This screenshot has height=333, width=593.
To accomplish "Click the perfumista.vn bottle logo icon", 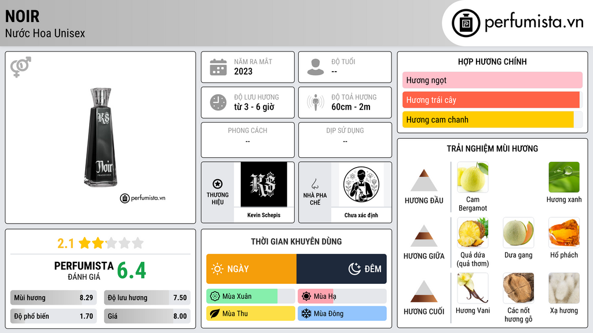I will pos(466,23).
